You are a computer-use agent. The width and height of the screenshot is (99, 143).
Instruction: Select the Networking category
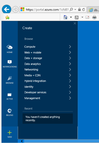coord(48,69)
